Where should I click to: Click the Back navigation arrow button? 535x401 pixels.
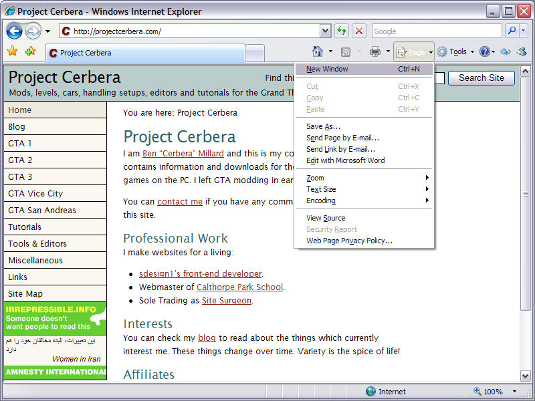pyautogui.click(x=15, y=31)
